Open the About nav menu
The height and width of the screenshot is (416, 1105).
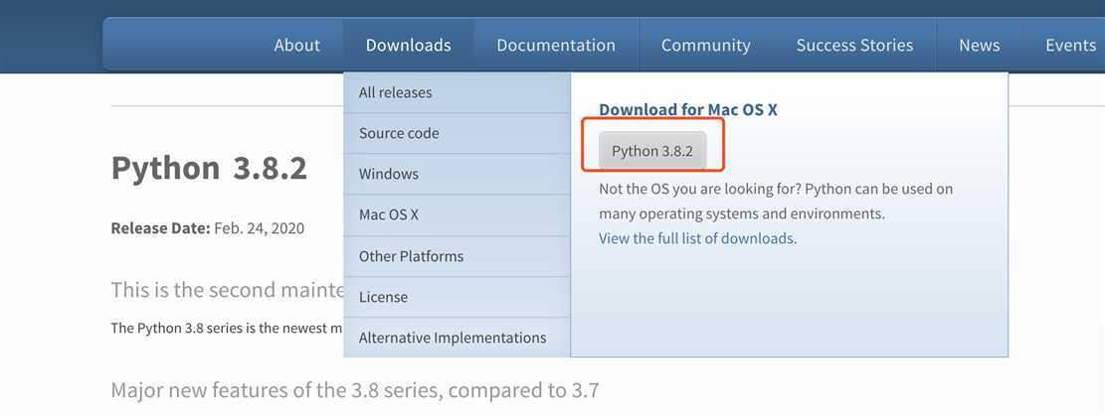(296, 45)
